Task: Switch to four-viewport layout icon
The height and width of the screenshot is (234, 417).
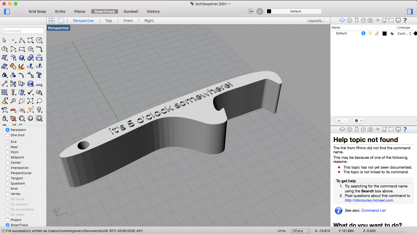Action: tap(52, 21)
